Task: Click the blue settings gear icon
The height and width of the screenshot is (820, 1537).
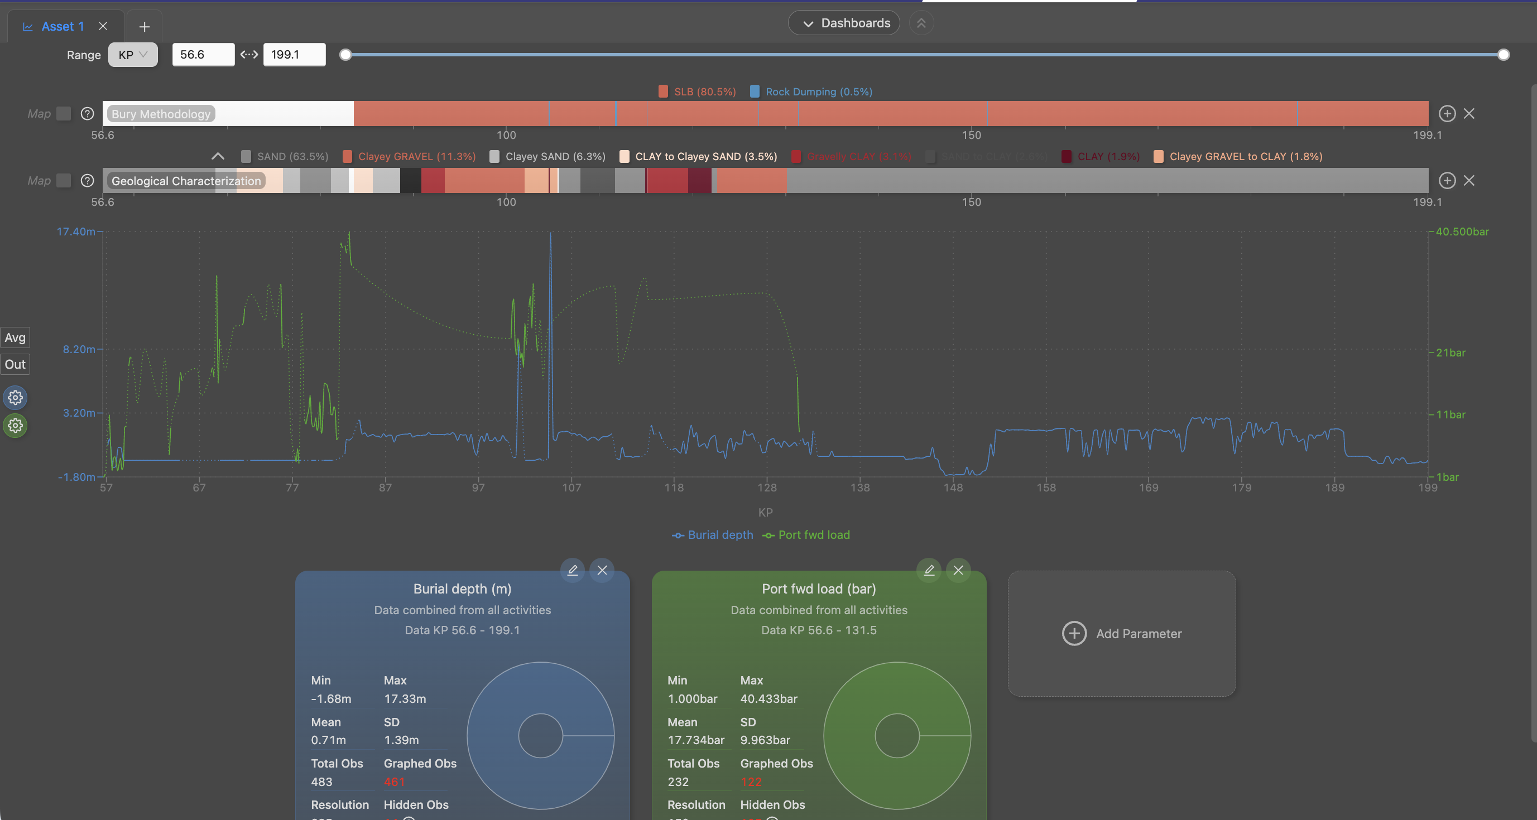Action: click(x=16, y=397)
